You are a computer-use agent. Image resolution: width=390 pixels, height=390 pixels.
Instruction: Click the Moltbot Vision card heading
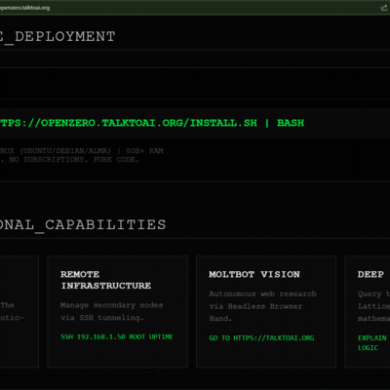pyautogui.click(x=254, y=274)
